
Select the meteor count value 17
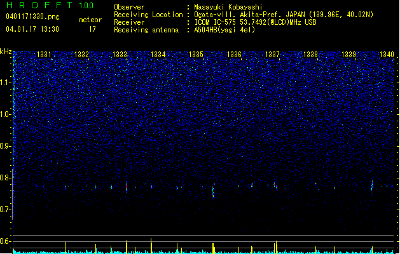pos(92,29)
